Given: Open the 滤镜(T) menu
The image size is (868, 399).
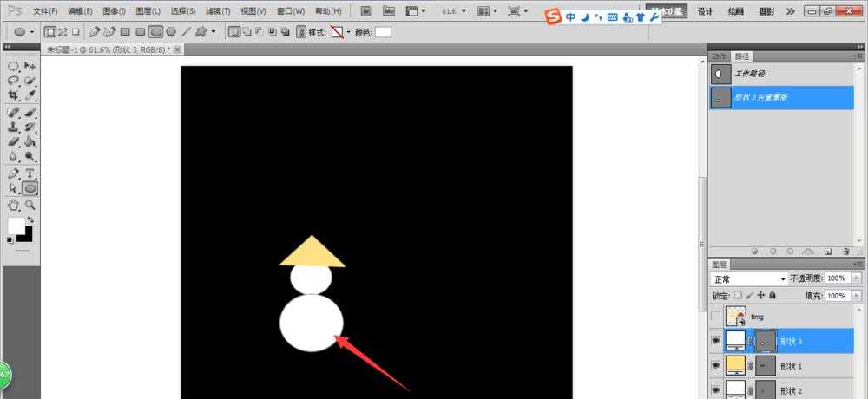Looking at the screenshot, I should click(218, 11).
